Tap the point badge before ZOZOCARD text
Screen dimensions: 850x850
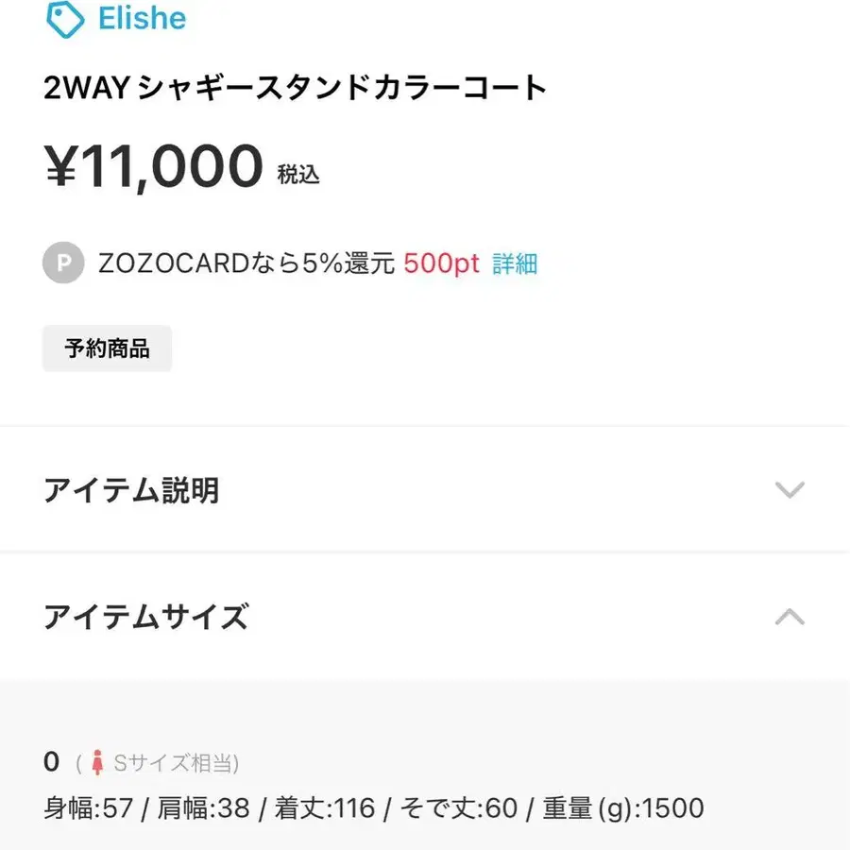(62, 263)
